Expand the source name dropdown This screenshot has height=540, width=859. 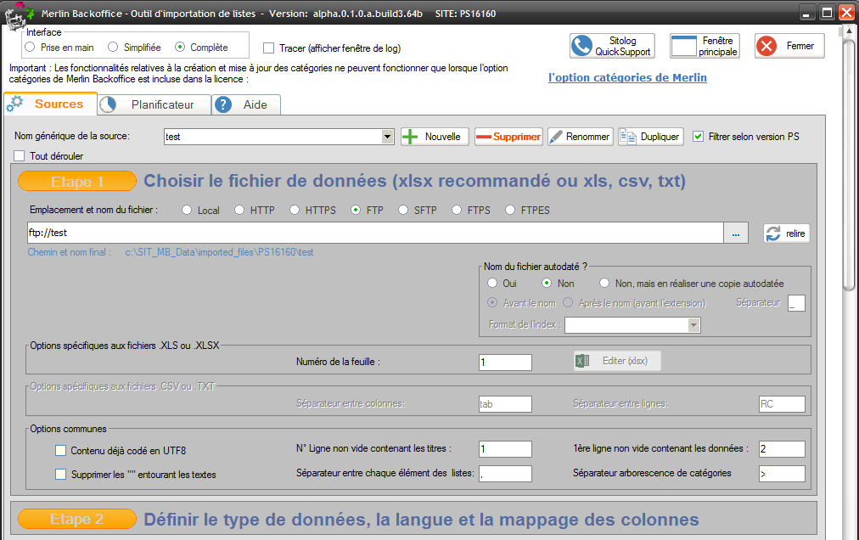(387, 137)
